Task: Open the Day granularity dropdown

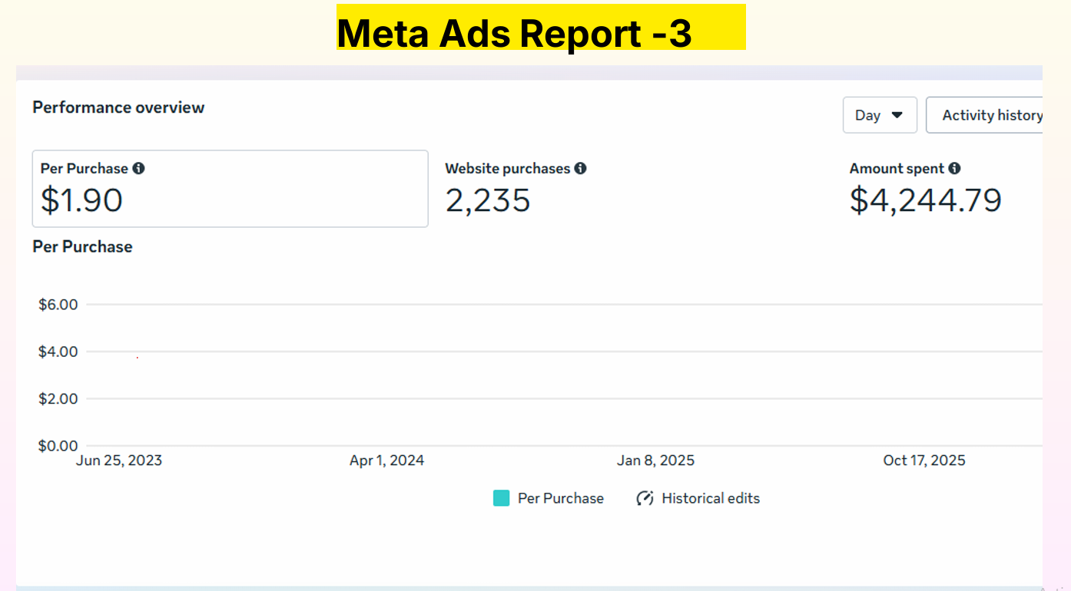Action: tap(880, 115)
